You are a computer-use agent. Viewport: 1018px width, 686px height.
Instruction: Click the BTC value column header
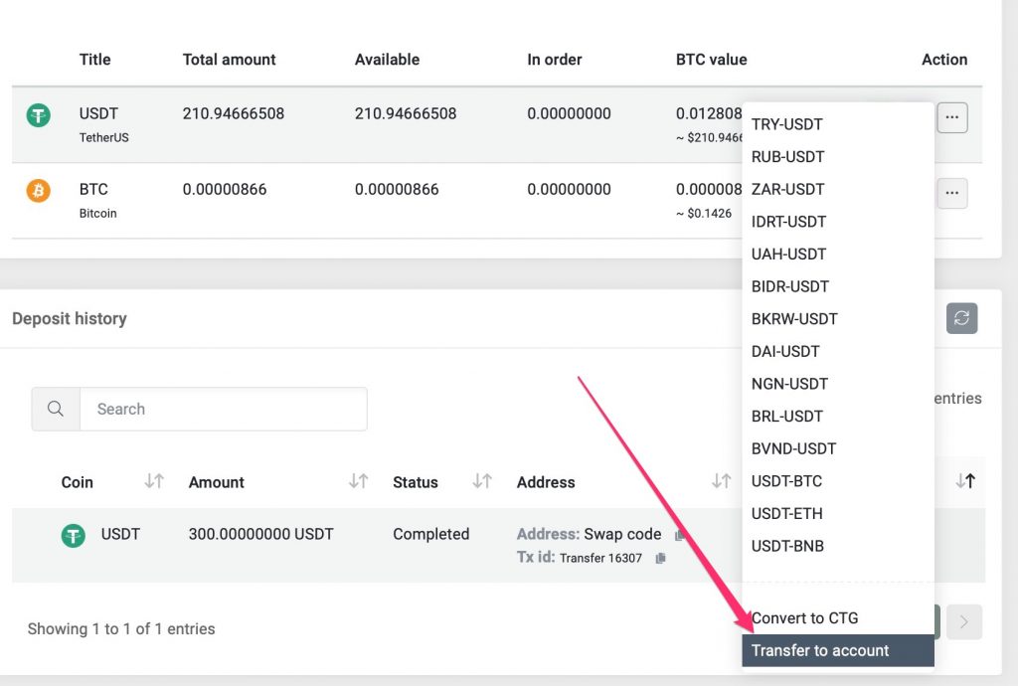pos(712,60)
